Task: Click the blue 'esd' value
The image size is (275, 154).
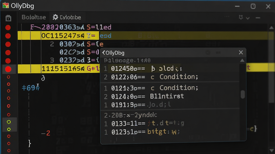Action: click(x=105, y=36)
